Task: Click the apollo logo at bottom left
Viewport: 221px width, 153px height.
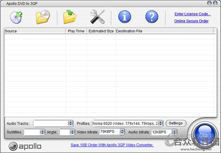Action: coord(25,146)
